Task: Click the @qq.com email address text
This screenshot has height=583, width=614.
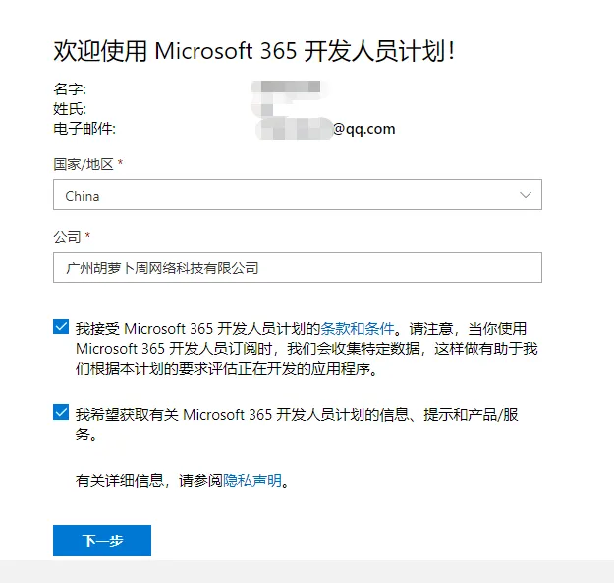Action: click(363, 128)
